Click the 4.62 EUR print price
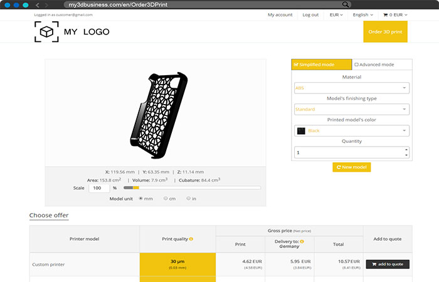The width and height of the screenshot is (439, 282). [x=252, y=261]
